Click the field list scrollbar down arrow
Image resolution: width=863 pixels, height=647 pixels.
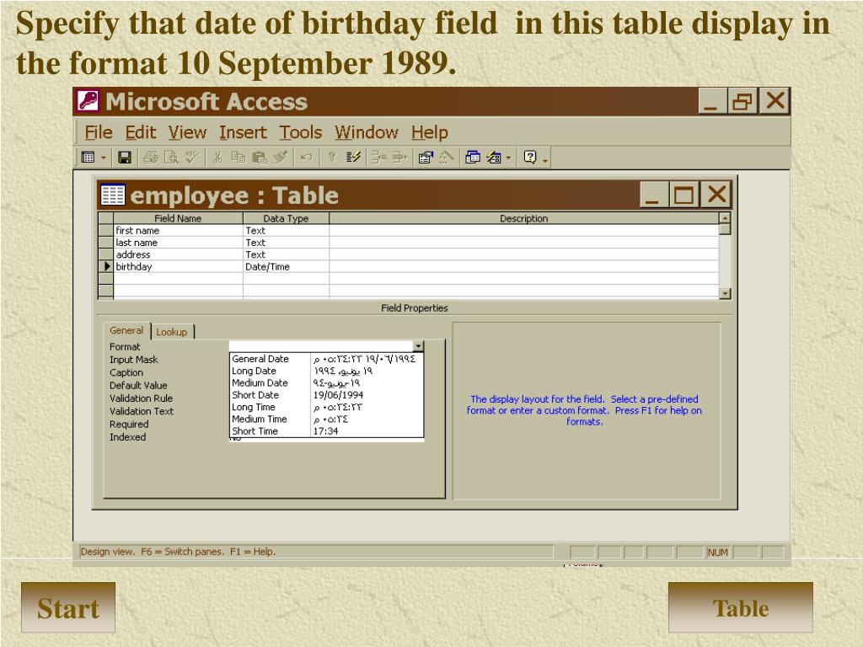(726, 294)
